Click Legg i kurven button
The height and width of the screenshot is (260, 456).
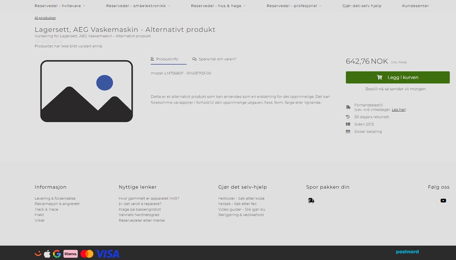click(x=398, y=77)
